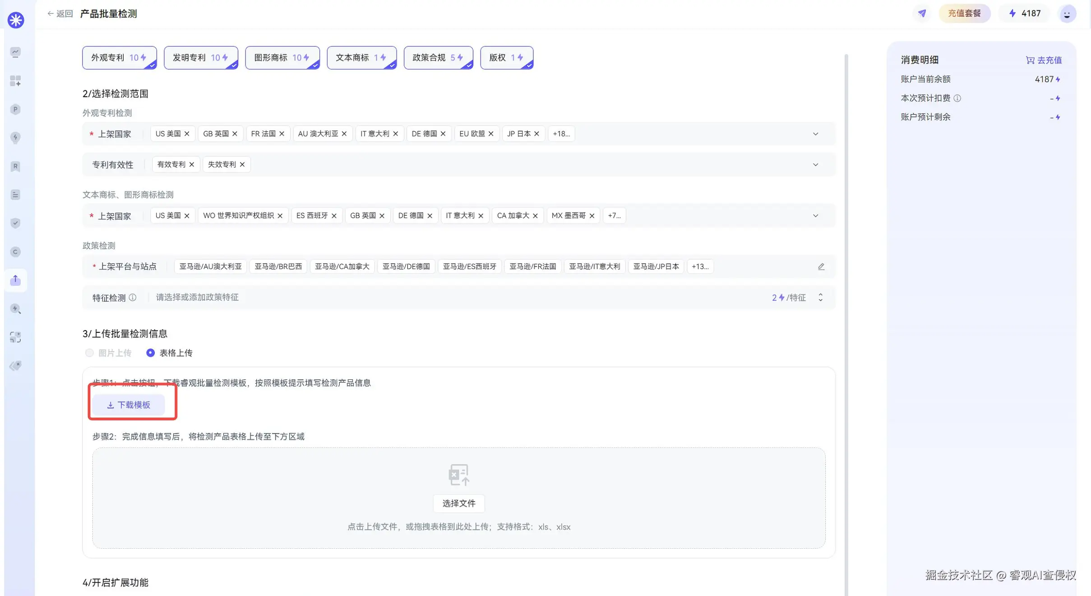Click the 返回 back link
Screen dimensions: 1091x596
[x=60, y=14]
